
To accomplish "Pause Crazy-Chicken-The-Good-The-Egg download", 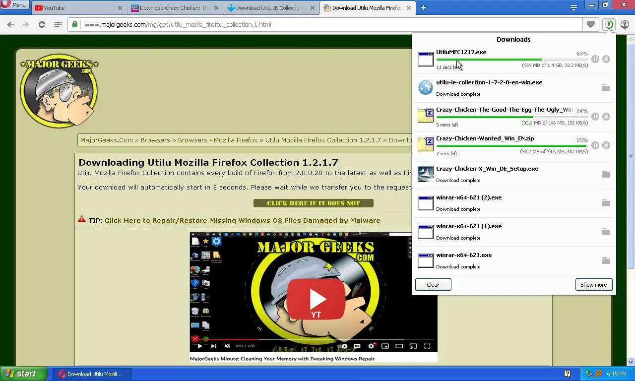I will tap(595, 117).
